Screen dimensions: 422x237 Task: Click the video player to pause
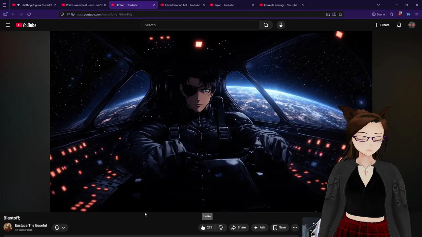coord(211,122)
